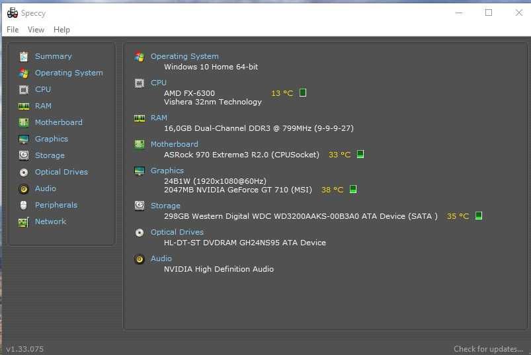Click the motherboard temperature 33 °C
This screenshot has width=531, height=355.
[340, 155]
